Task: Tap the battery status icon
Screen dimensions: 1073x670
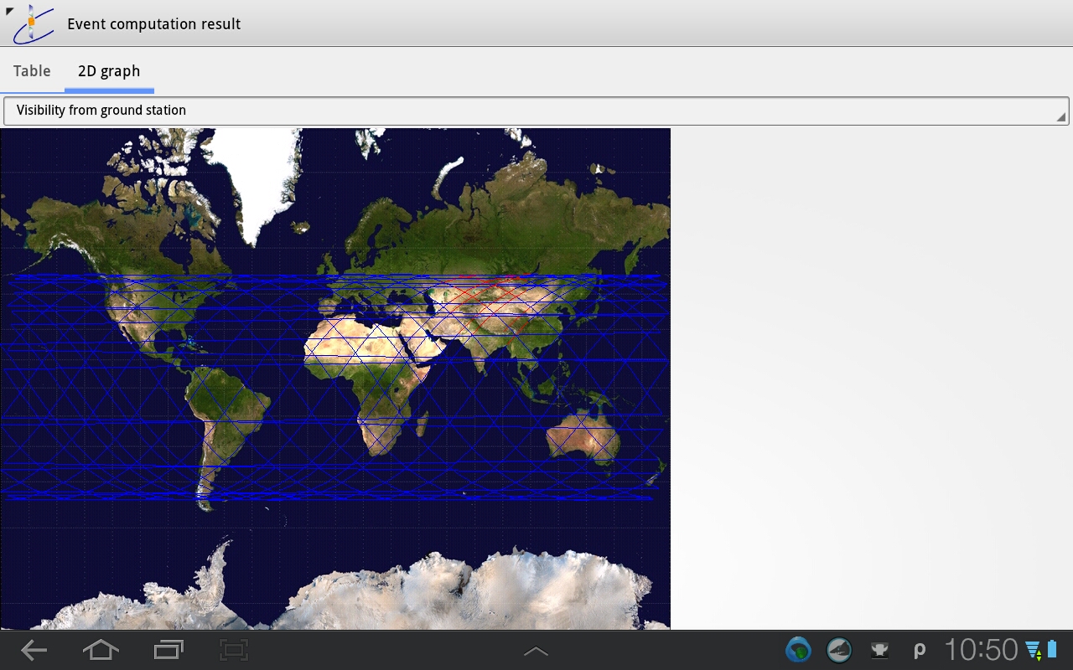Action: (x=1052, y=650)
